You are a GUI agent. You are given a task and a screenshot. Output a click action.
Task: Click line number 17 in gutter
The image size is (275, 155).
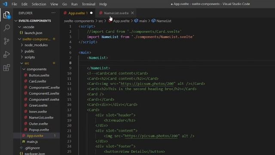(x=69, y=110)
